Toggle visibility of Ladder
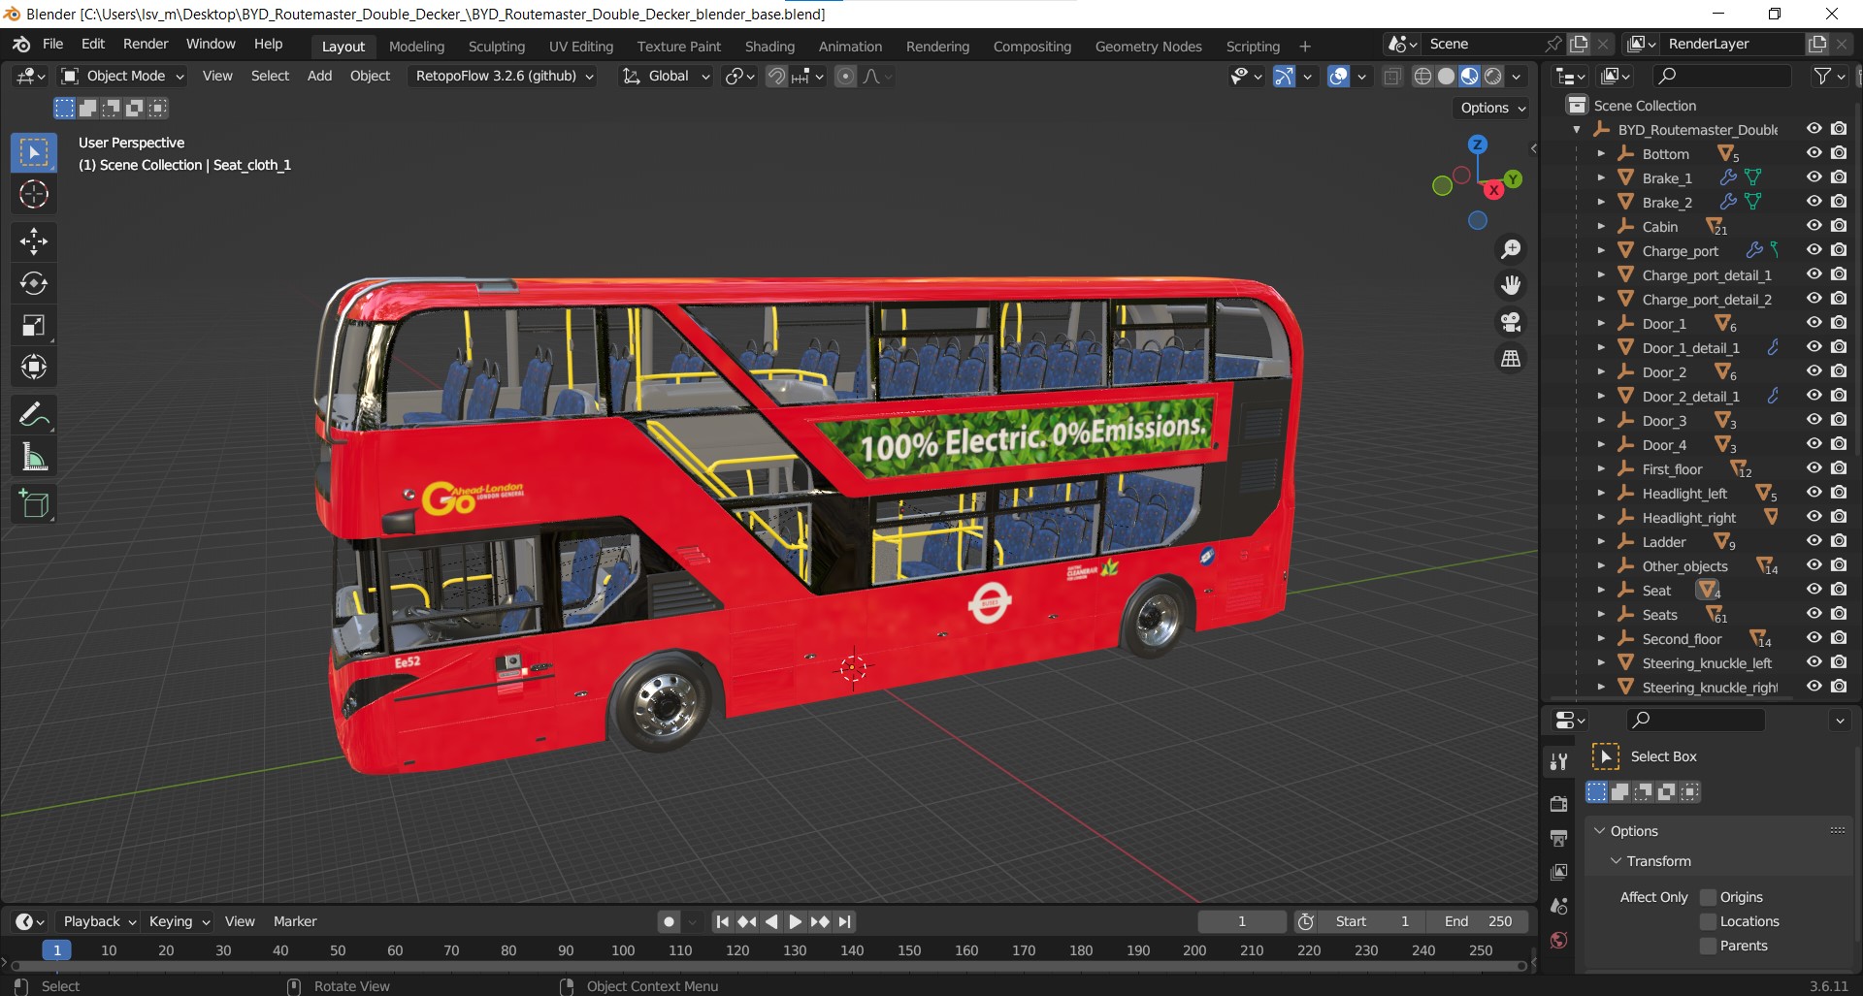This screenshot has height=996, width=1863. coord(1814,541)
